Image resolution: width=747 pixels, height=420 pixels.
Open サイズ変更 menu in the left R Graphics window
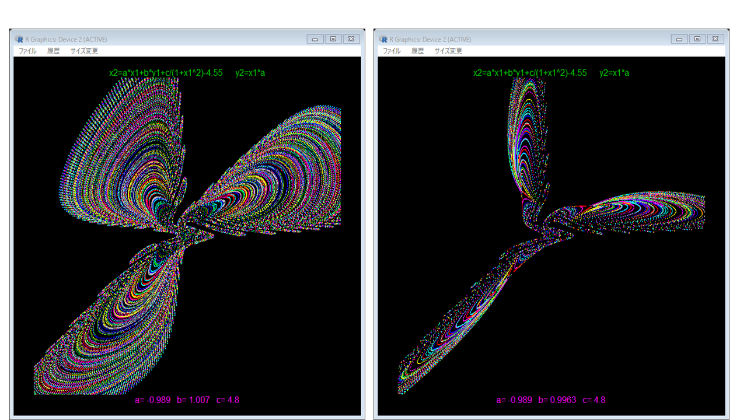click(x=84, y=51)
